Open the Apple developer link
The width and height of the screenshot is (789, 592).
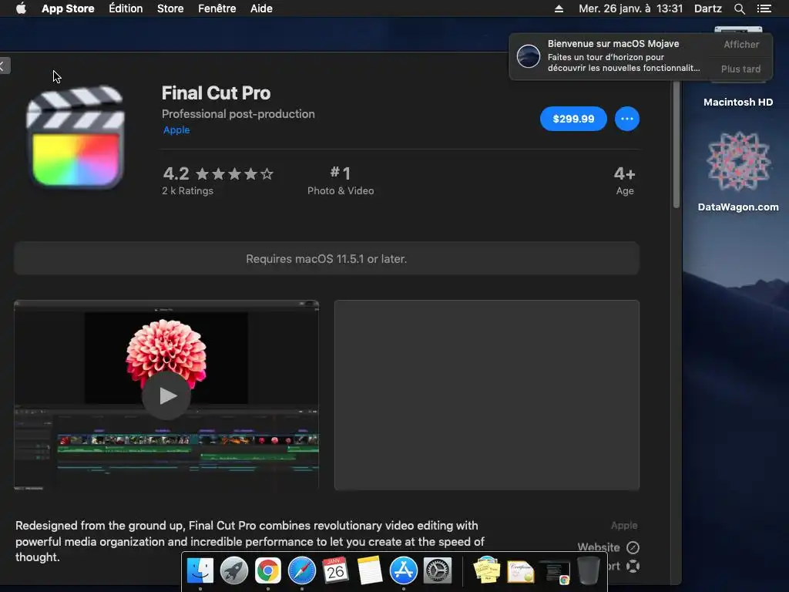click(x=176, y=129)
